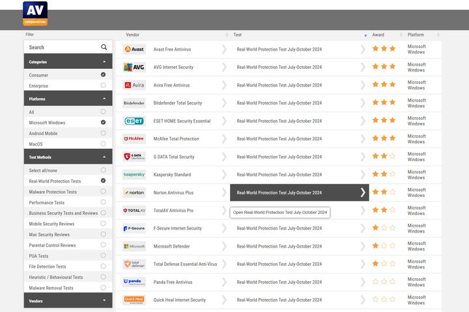Select the Android Mobile platform
The image size is (469, 312).
(103, 133)
